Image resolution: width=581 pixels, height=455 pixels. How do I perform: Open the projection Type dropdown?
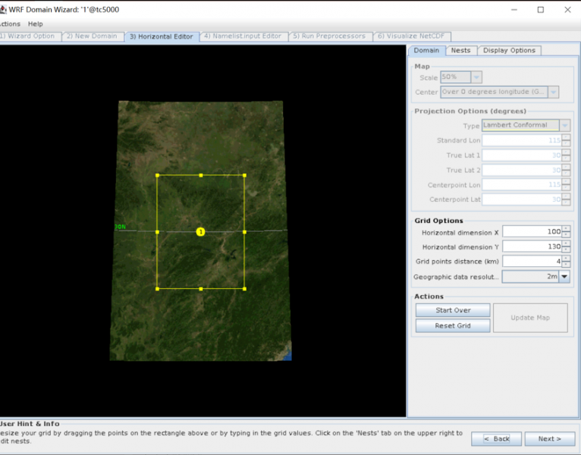(x=564, y=125)
